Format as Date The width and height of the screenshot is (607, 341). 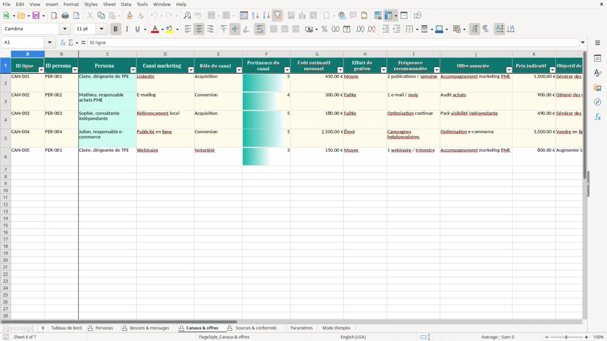tap(346, 29)
